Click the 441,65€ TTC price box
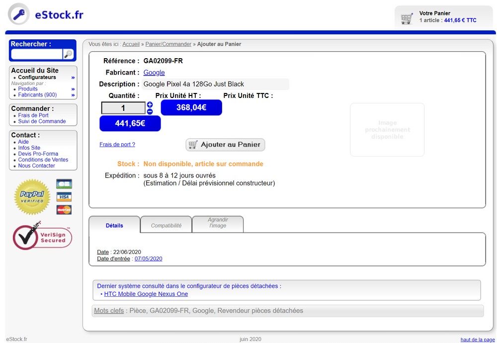 coord(130,123)
